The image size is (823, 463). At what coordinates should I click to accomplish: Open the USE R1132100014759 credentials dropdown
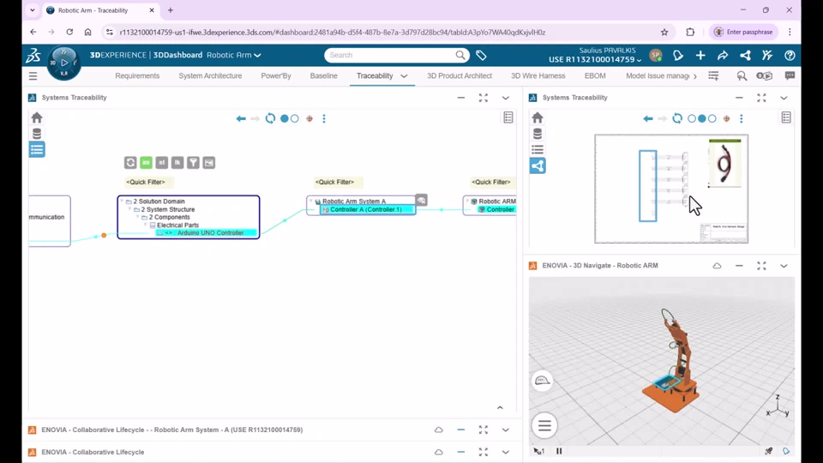[595, 59]
